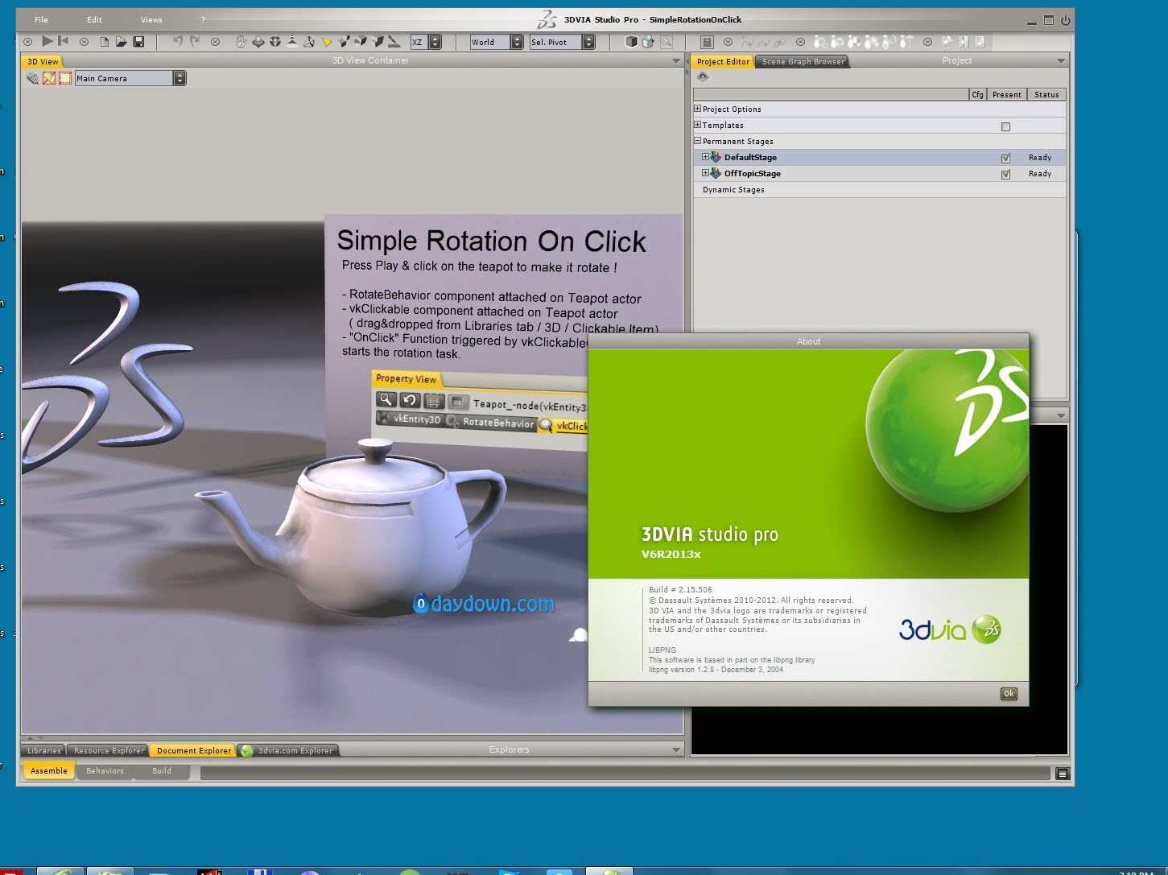Open the File menu
The width and height of the screenshot is (1168, 875).
tap(41, 19)
